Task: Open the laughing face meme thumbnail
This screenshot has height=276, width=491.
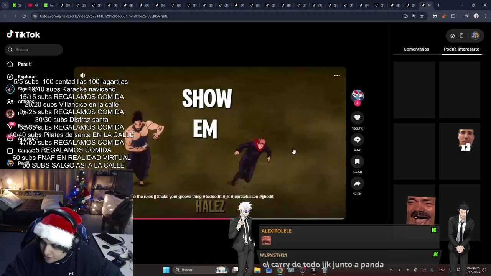Action: (421, 210)
